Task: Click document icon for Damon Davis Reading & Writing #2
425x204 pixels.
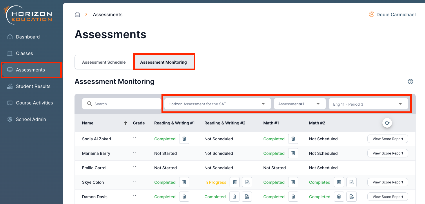Action: tap(247, 197)
